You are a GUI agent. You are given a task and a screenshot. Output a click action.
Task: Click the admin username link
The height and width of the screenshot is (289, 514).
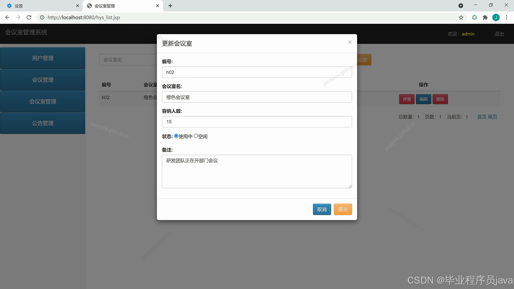pos(468,34)
